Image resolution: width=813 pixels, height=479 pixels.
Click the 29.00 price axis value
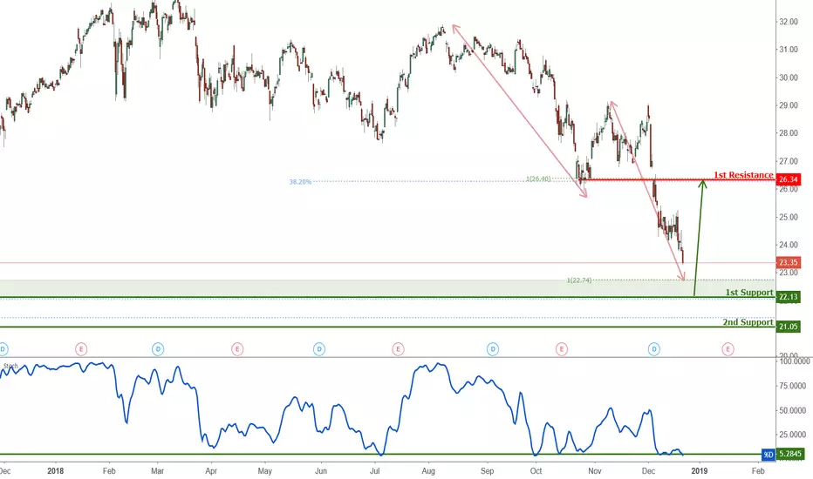coord(788,105)
